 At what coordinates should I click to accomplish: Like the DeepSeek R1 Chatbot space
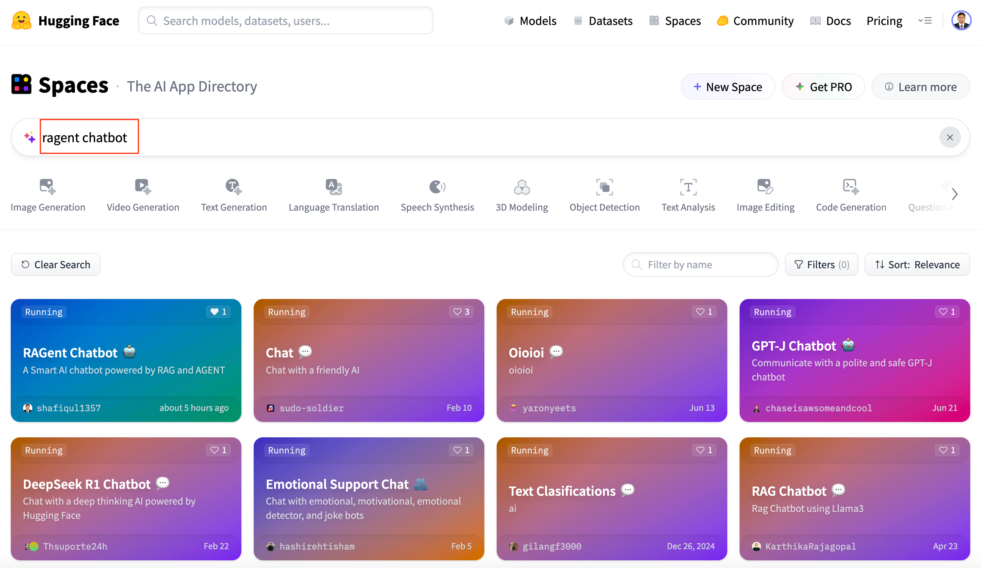click(218, 450)
